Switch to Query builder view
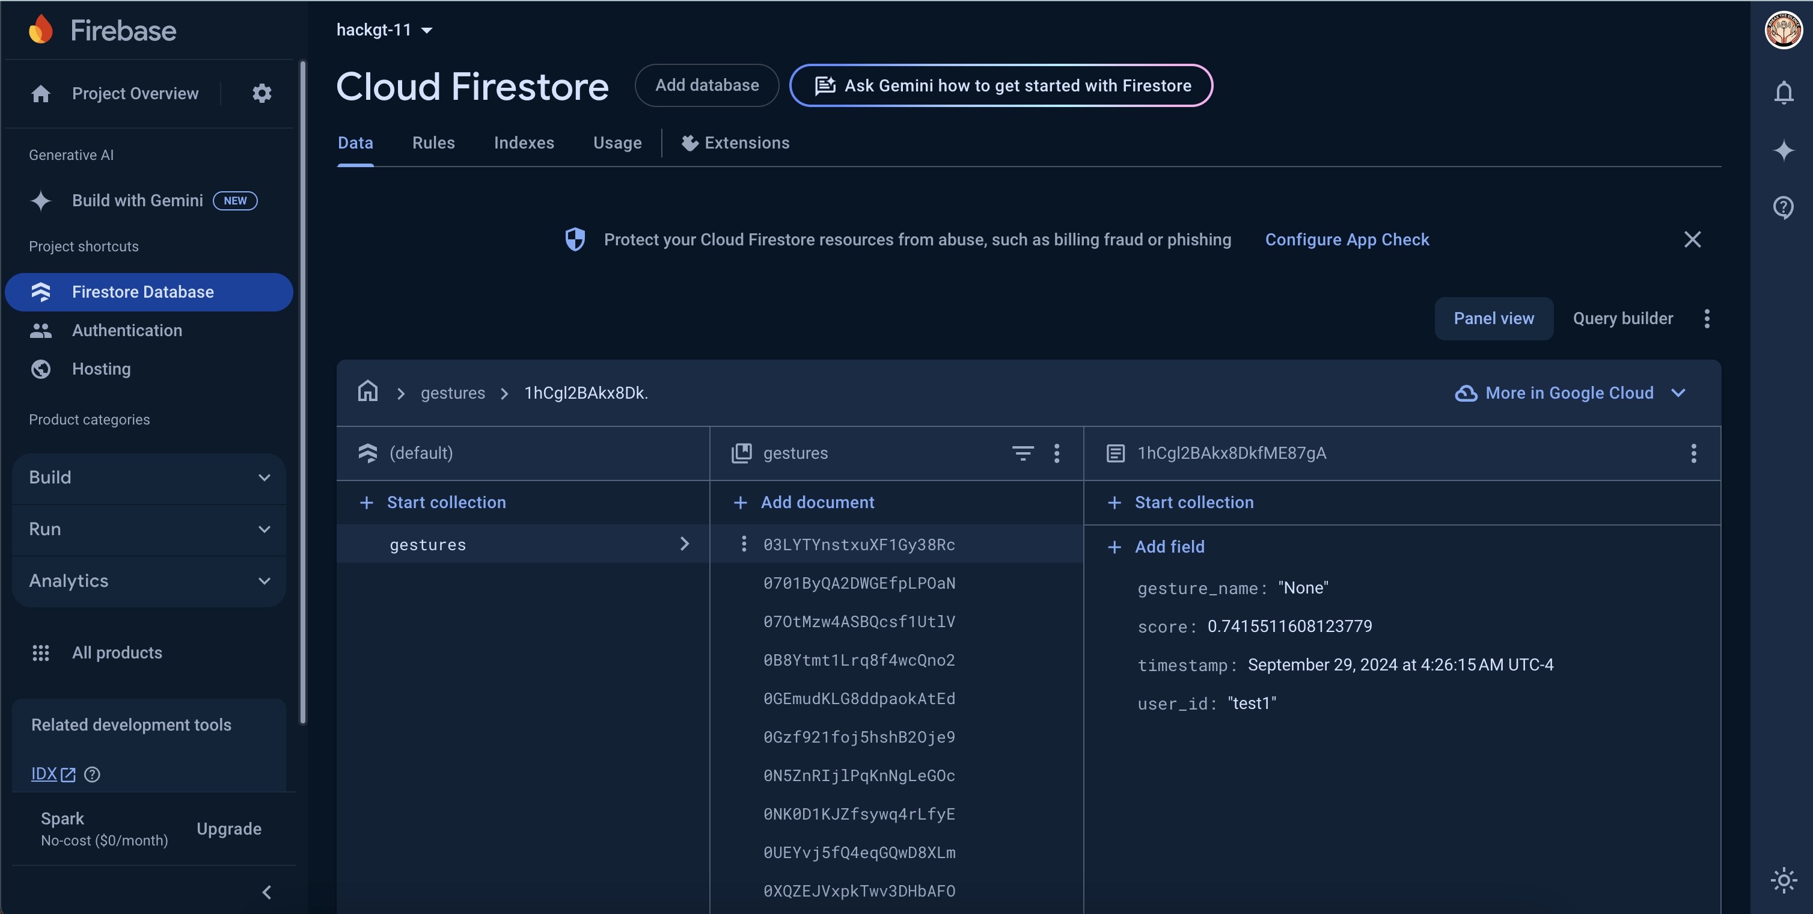 click(1622, 318)
